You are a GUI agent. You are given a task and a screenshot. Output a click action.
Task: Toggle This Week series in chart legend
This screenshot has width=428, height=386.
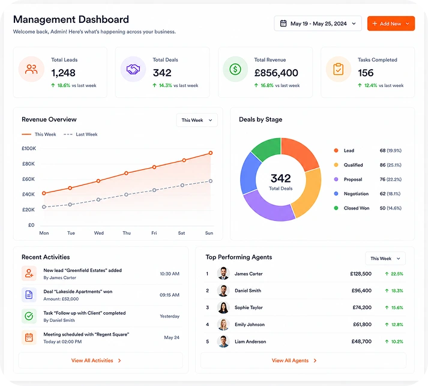point(39,134)
